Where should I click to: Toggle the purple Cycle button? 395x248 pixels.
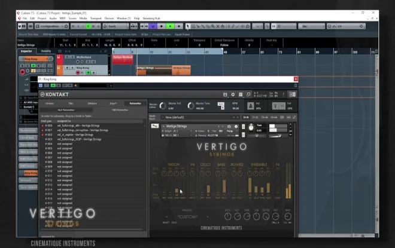coord(153,26)
